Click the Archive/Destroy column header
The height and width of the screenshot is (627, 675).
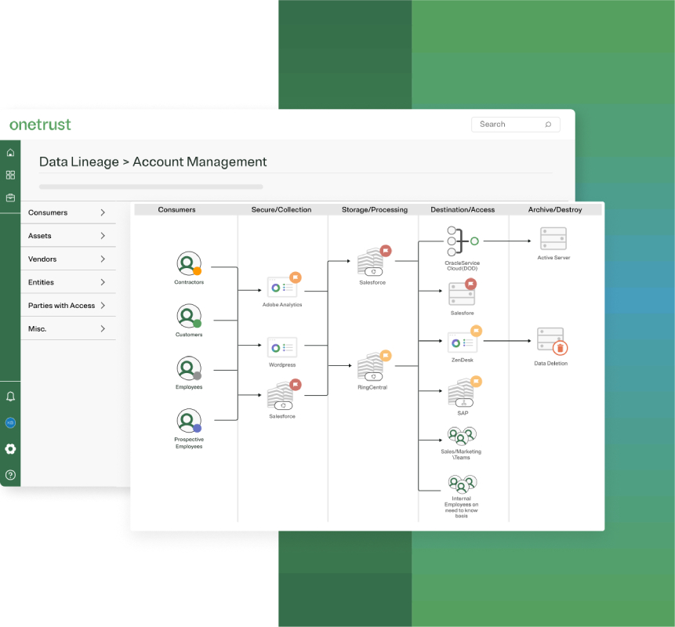(555, 209)
